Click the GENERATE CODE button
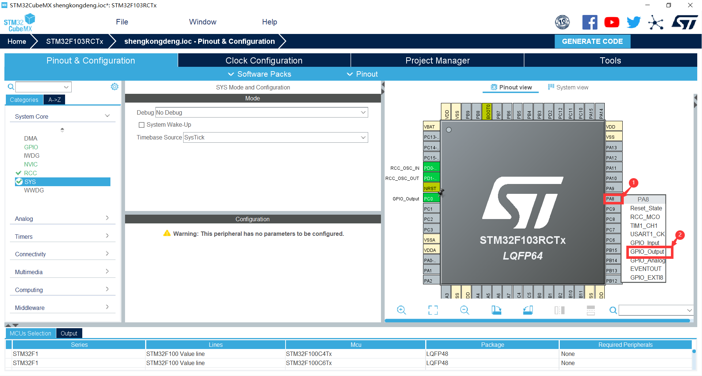The width and height of the screenshot is (702, 376). (x=592, y=41)
